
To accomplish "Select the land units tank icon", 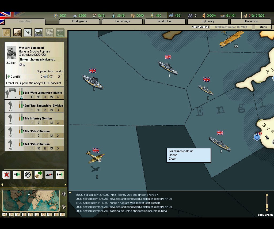I will click(17, 33).
